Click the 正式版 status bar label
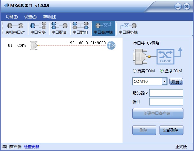194x151 pixels. (x=181, y=147)
